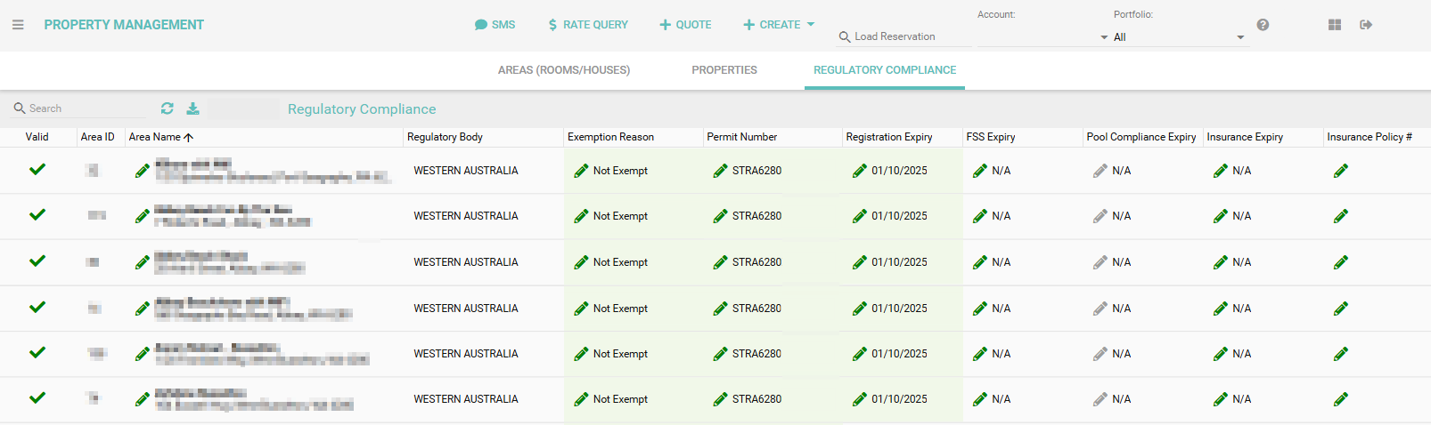
Task: Switch to the Properties tab
Action: pos(724,70)
